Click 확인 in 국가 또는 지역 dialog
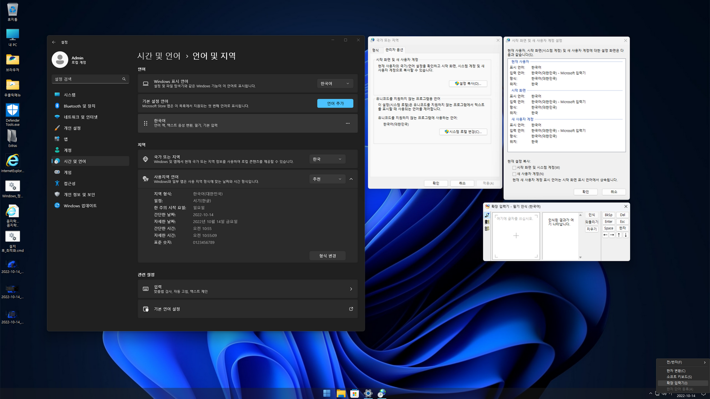This screenshot has width=710, height=399. click(x=436, y=183)
